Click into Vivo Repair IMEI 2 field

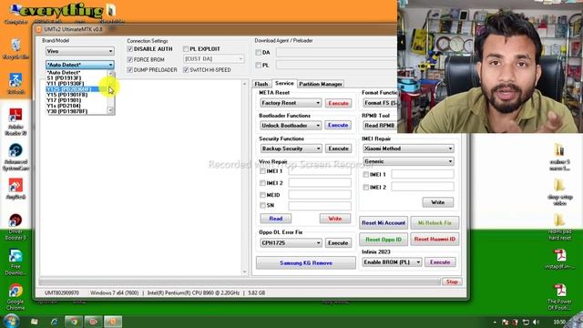tap(320, 182)
